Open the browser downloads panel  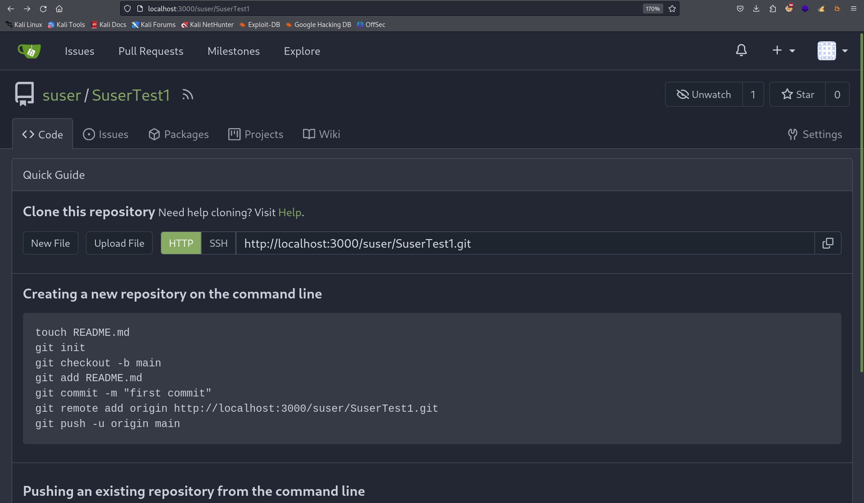[x=756, y=9]
